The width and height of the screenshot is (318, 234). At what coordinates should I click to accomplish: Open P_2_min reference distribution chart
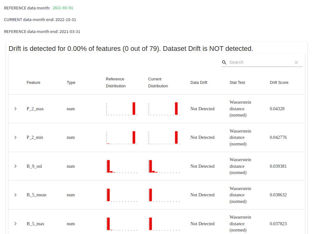click(x=121, y=138)
